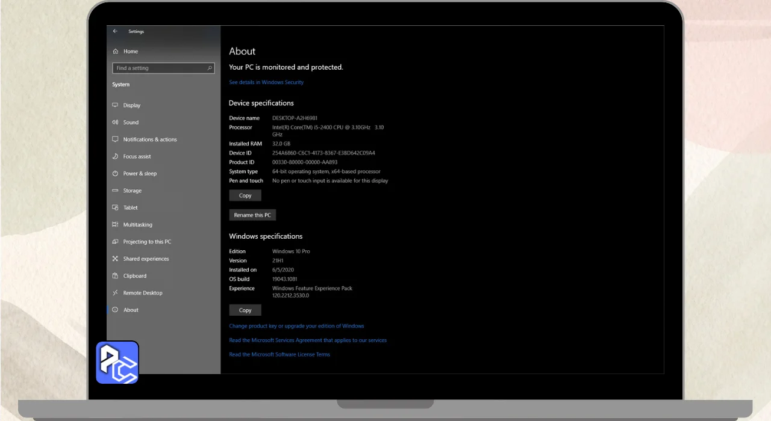Click the back arrow in Settings header
This screenshot has width=771, height=421.
pyautogui.click(x=115, y=31)
